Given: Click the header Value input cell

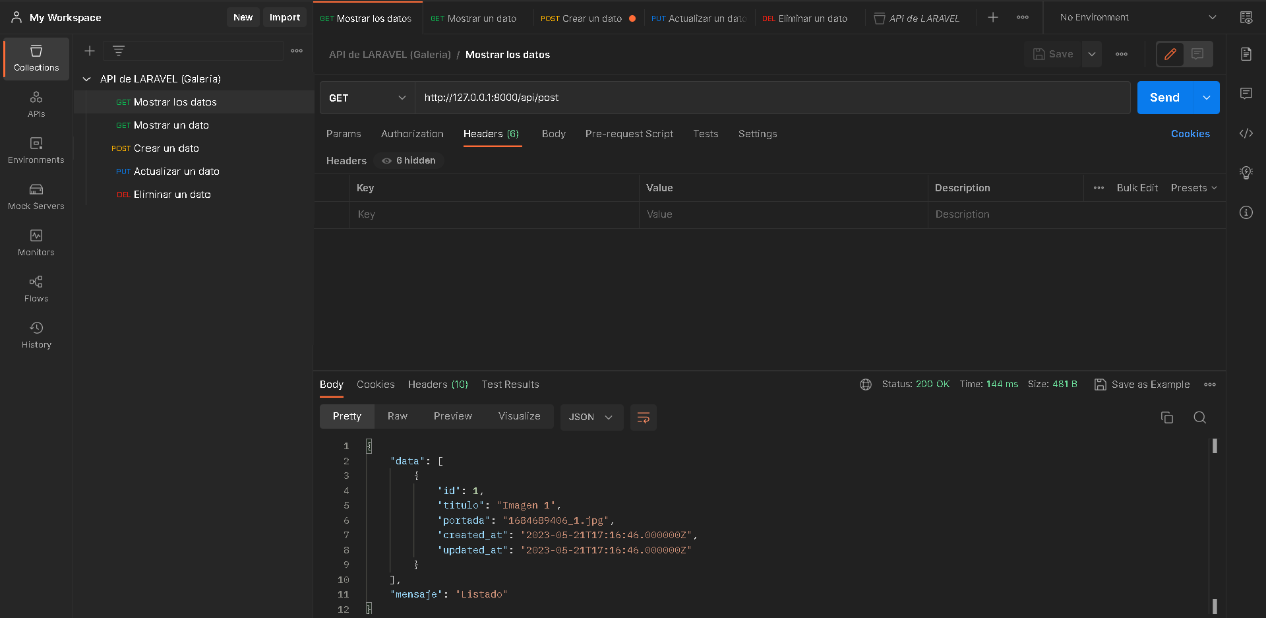Looking at the screenshot, I should pos(783,215).
